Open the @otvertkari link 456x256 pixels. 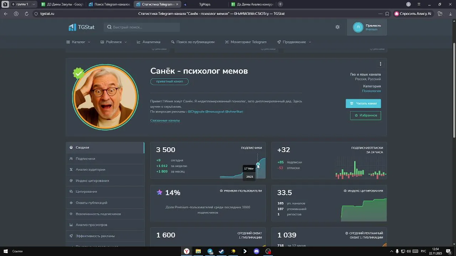point(234,112)
